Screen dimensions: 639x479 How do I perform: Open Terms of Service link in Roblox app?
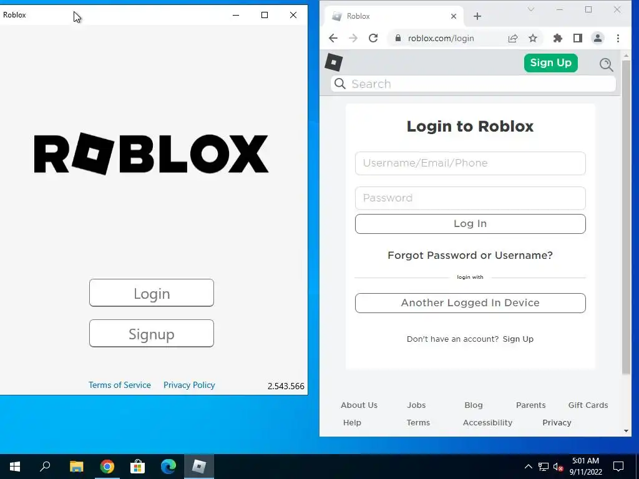(120, 385)
